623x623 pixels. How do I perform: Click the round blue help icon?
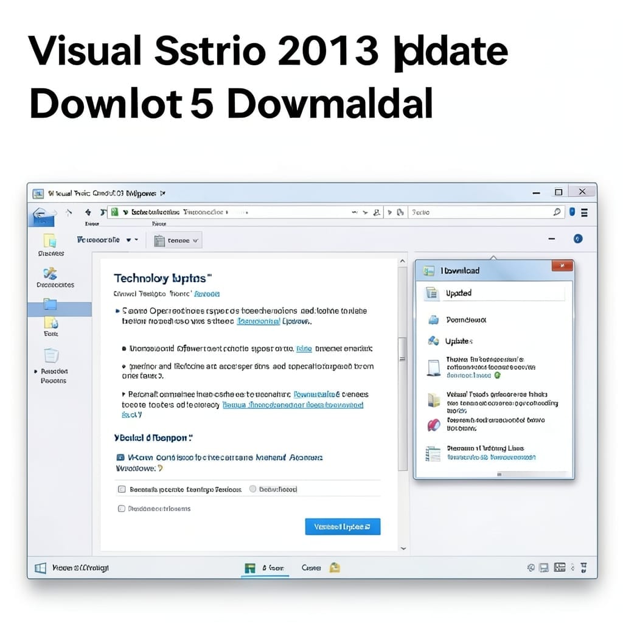[x=578, y=238]
